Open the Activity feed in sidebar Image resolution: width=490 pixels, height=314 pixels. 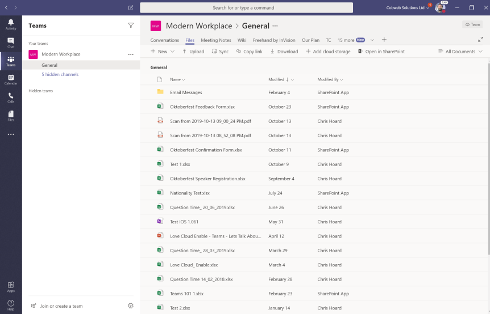11,24
